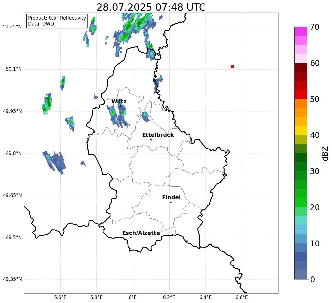Click the colorbar tick label 50
Image resolution: width=332 pixels, height=303 pixels.
tap(315, 99)
